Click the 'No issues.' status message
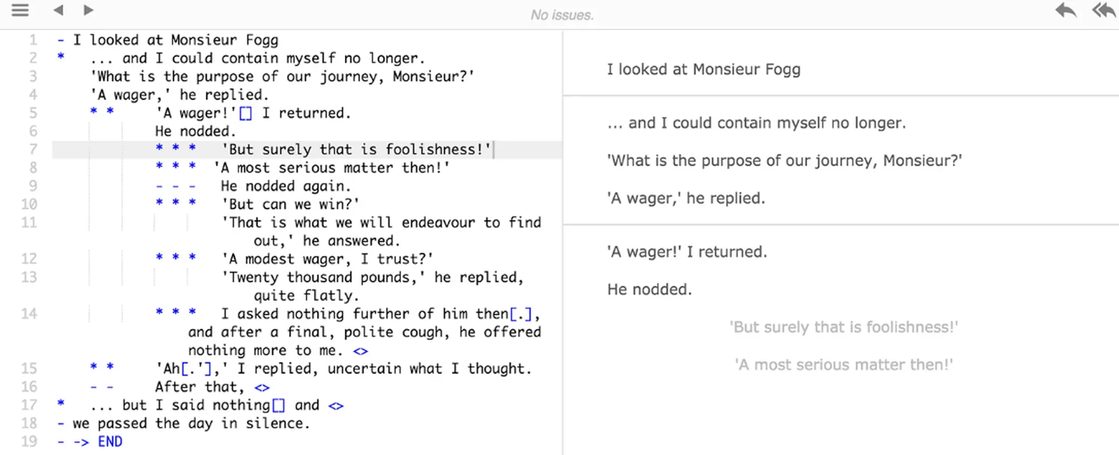The image size is (1119, 455). pyautogui.click(x=562, y=15)
